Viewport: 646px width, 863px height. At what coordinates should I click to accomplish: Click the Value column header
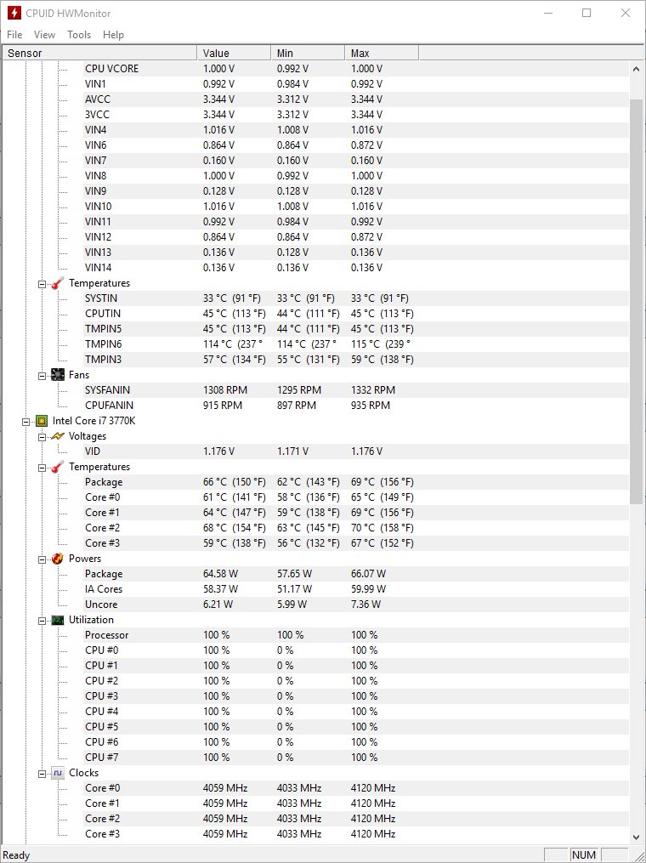(x=234, y=53)
